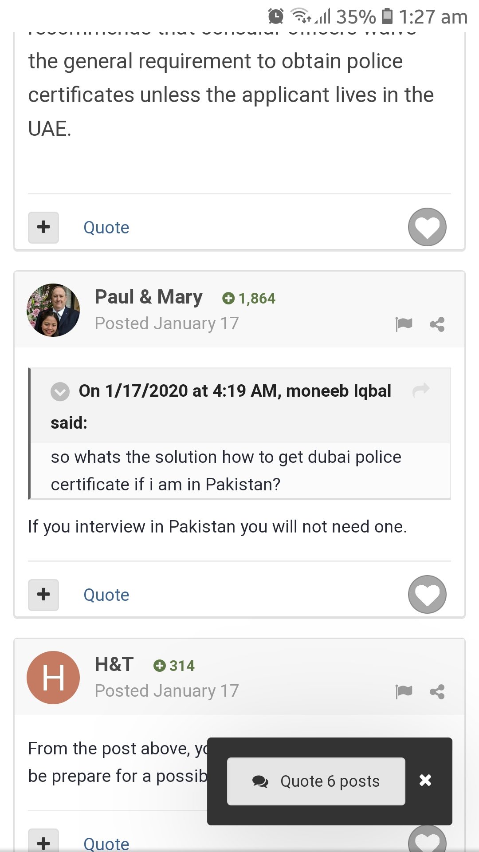The width and height of the screenshot is (479, 852).
Task: Toggle multiquote plus on Paul & Mary's post
Action: 43,595
